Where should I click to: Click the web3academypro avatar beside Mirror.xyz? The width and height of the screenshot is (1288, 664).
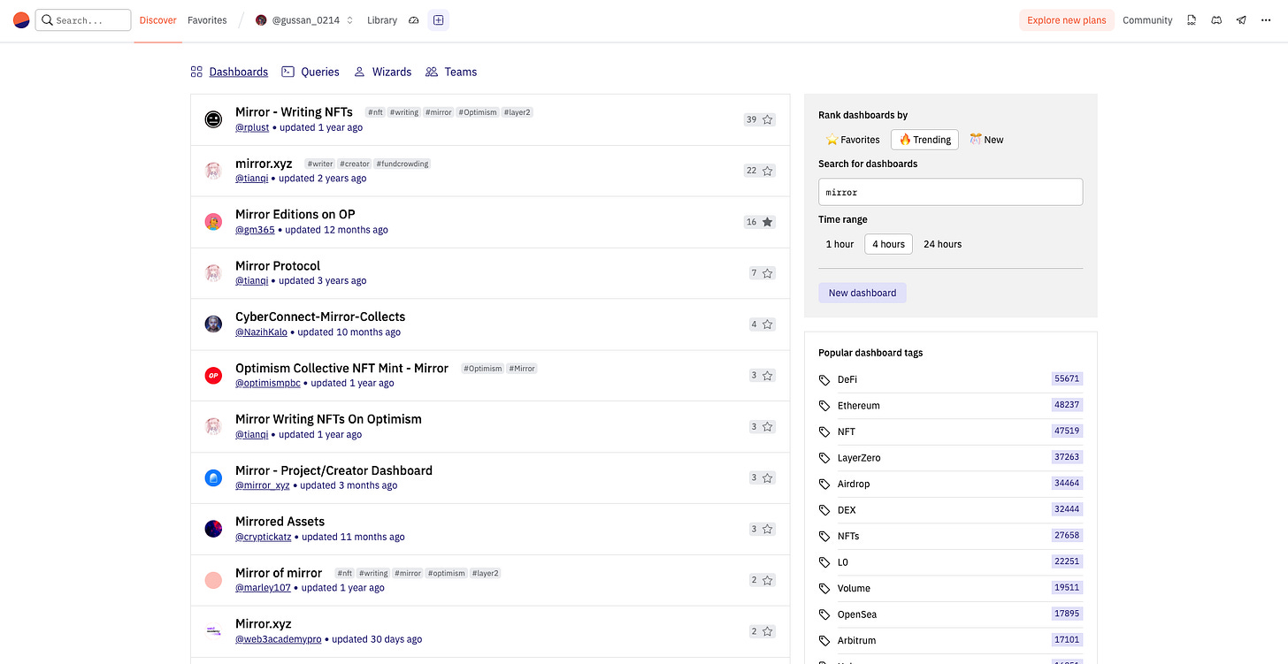[x=213, y=631]
